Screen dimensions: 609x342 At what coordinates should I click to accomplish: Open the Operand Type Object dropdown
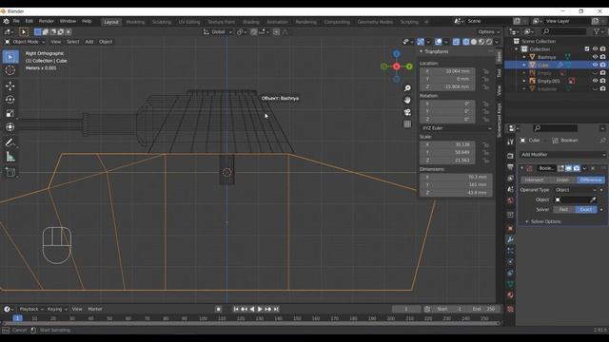point(575,190)
